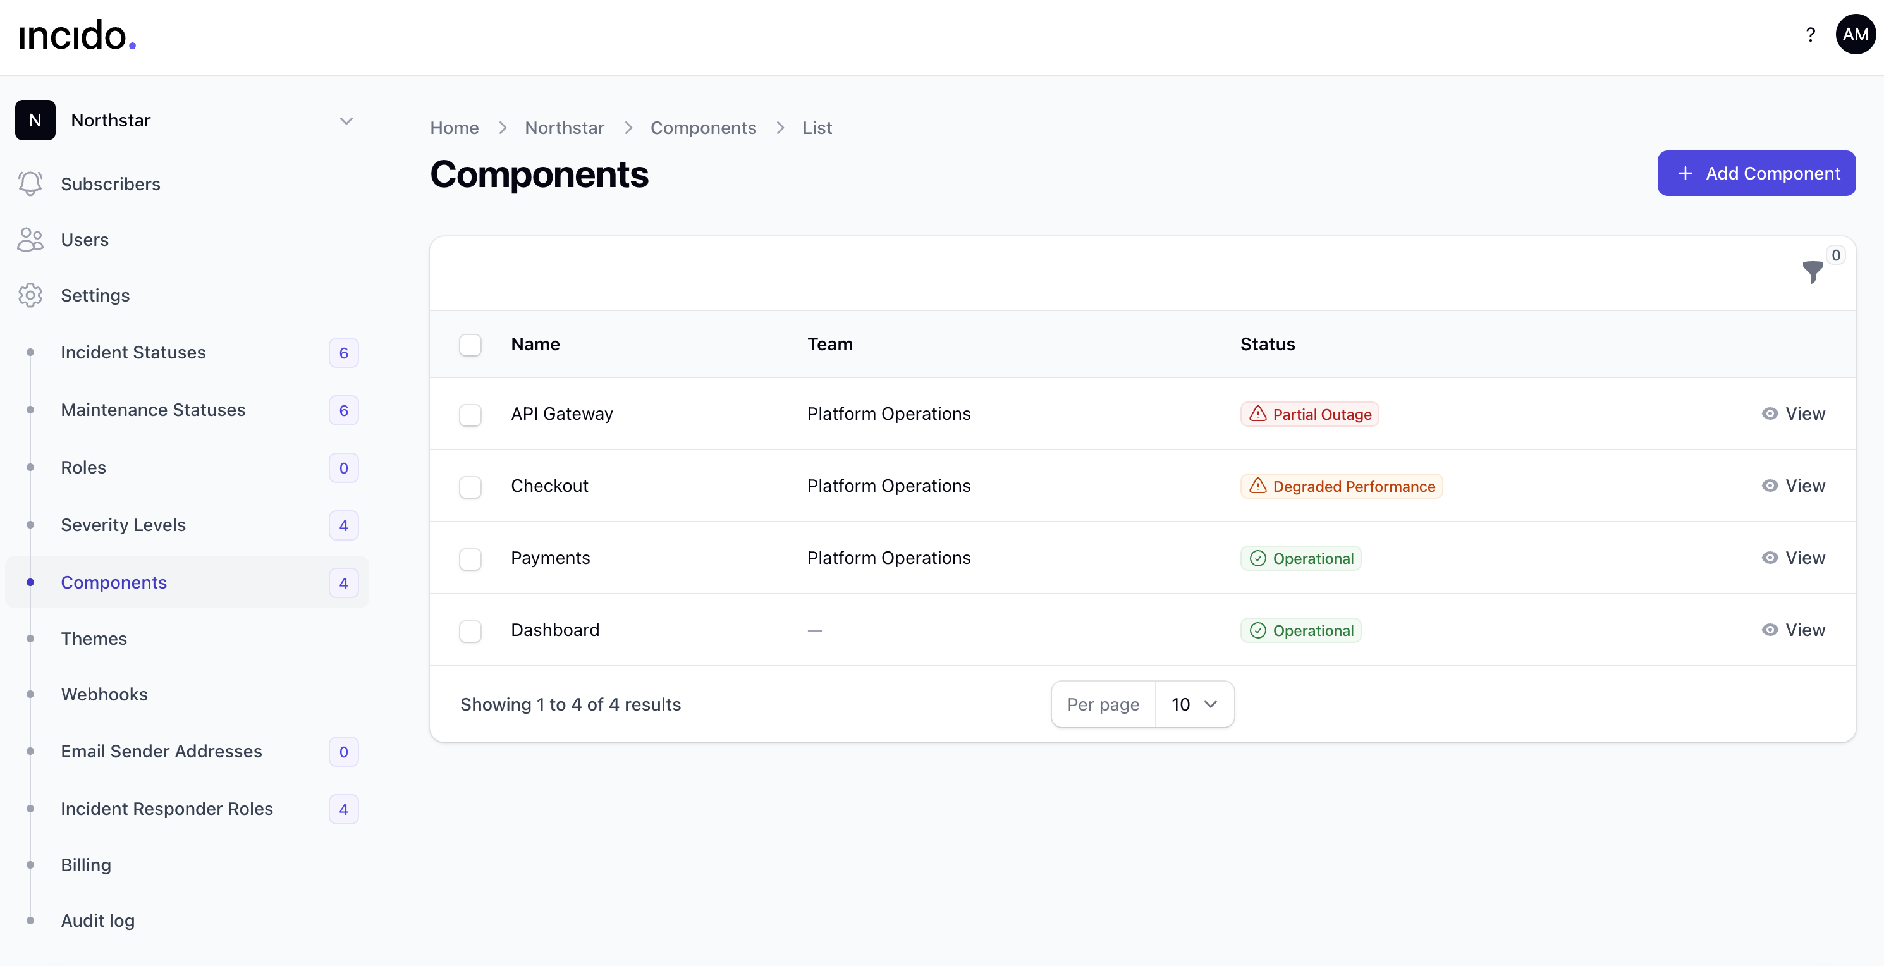Click the Degraded Performance warning triangle icon

(x=1257, y=486)
